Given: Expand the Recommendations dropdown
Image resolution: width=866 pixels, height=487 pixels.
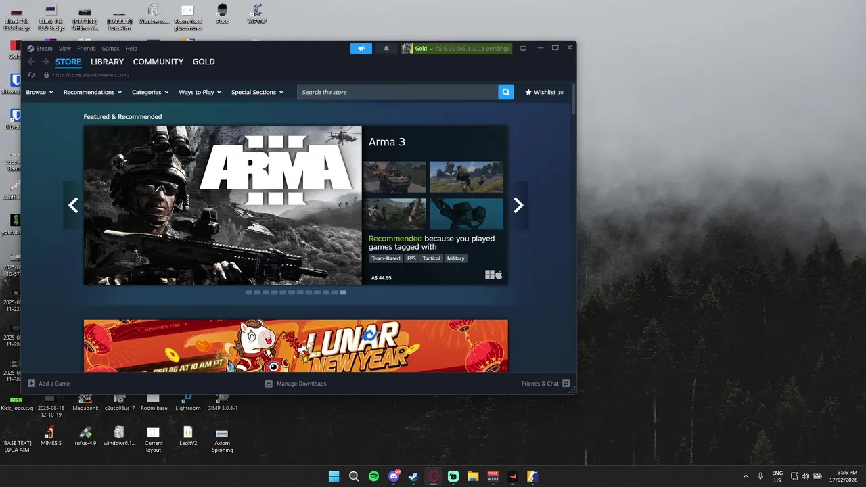Looking at the screenshot, I should pyautogui.click(x=93, y=92).
